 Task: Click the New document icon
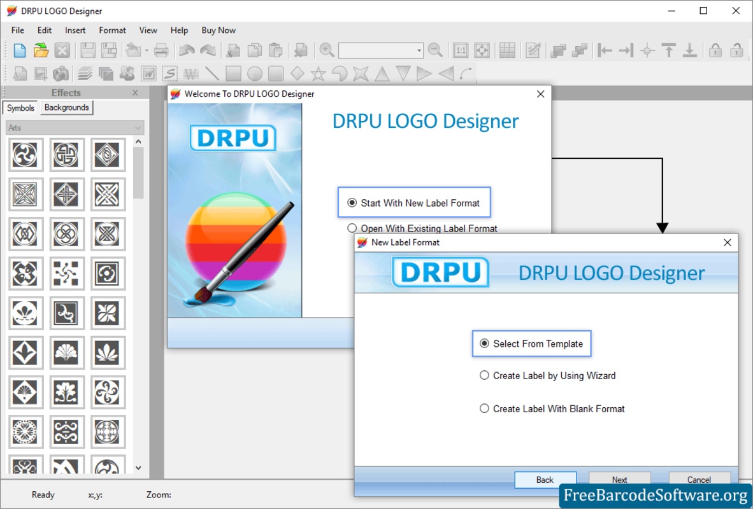tap(20, 50)
